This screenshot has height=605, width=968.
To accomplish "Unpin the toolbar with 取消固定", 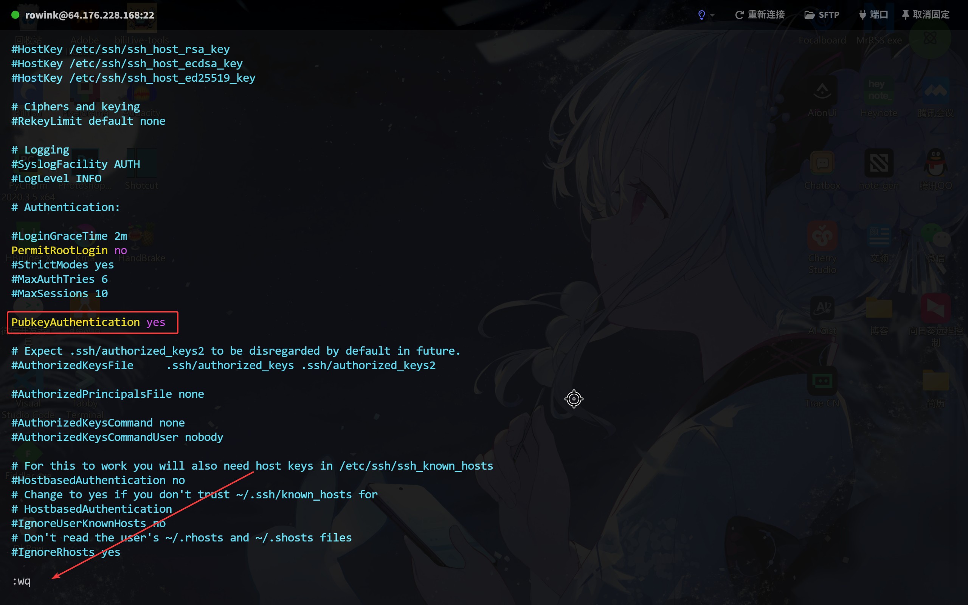I will pos(925,15).
